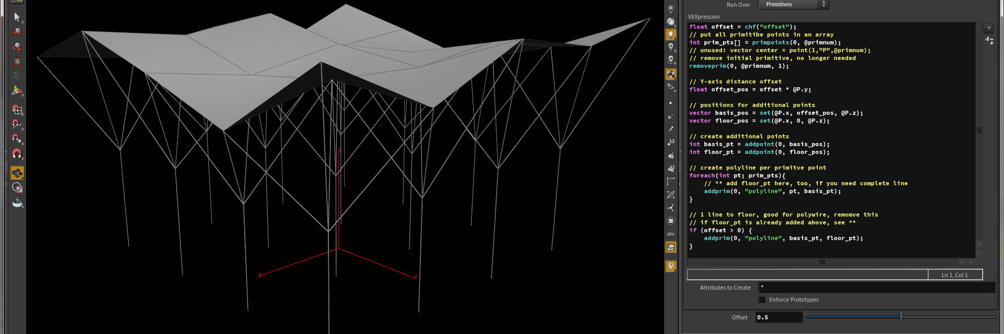Viewport: 1004px width, 334px height.
Task: Click the code editor scroll-left arrow
Action: [x=961, y=262]
